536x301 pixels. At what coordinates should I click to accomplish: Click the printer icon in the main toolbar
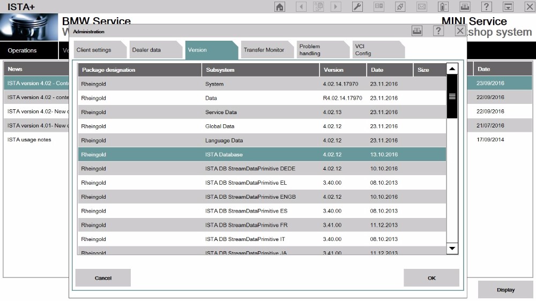click(465, 6)
